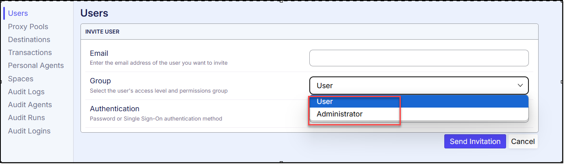Click the Email address input field
The image size is (565, 165).
pyautogui.click(x=419, y=58)
